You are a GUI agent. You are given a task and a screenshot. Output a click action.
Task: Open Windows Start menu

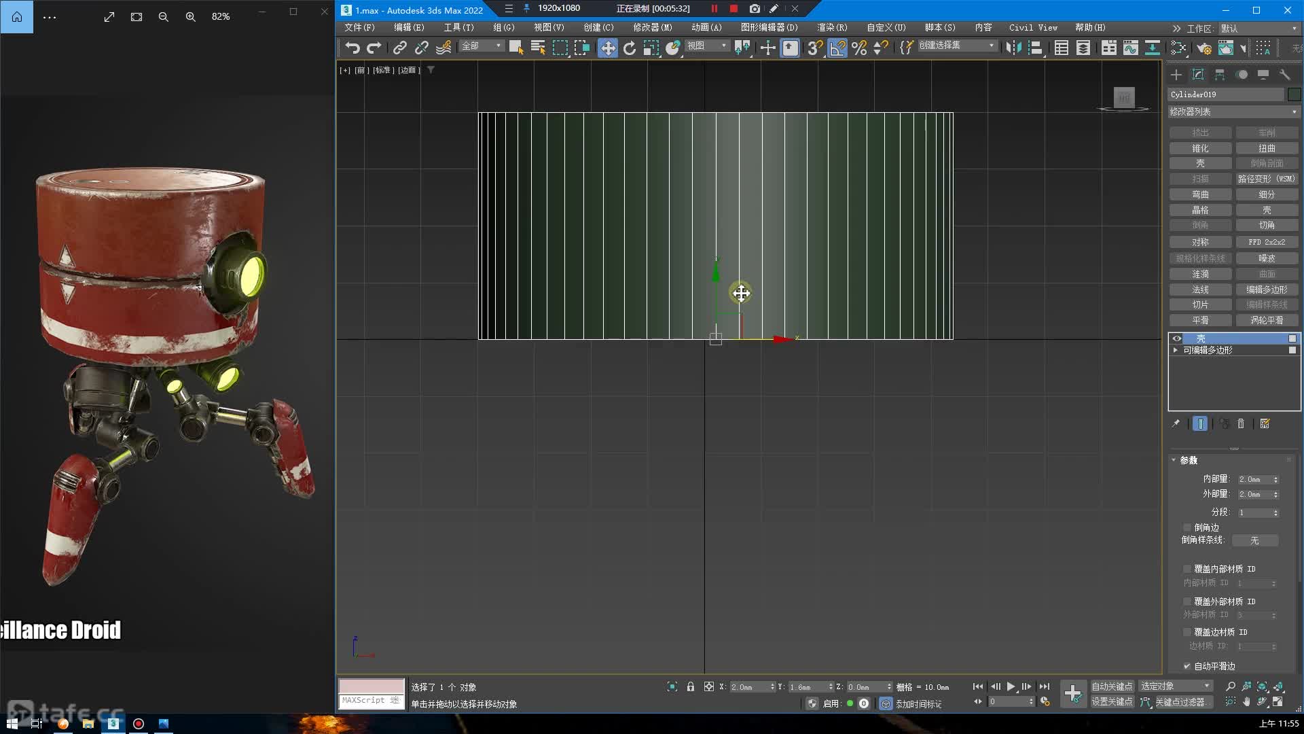click(x=12, y=724)
